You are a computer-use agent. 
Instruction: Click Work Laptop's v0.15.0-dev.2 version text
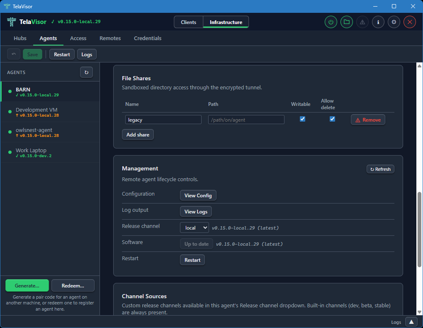click(35, 156)
